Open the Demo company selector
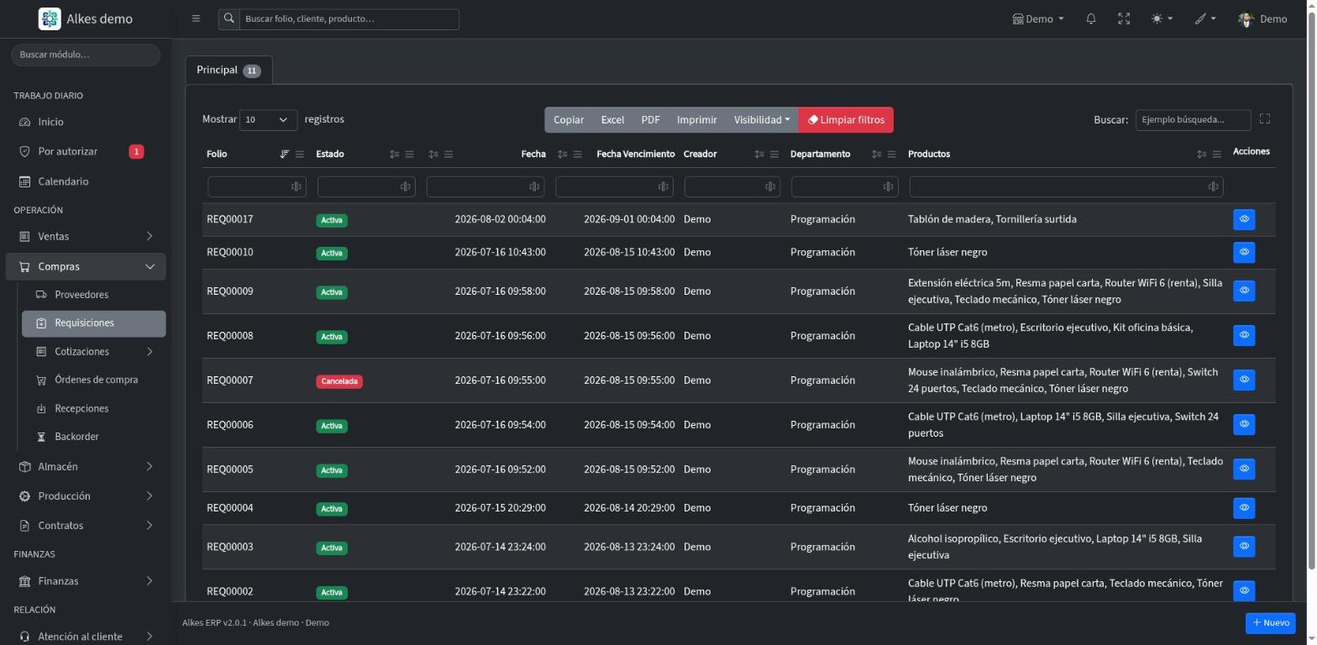Screen dimensions: 1317x645 (x=1038, y=18)
